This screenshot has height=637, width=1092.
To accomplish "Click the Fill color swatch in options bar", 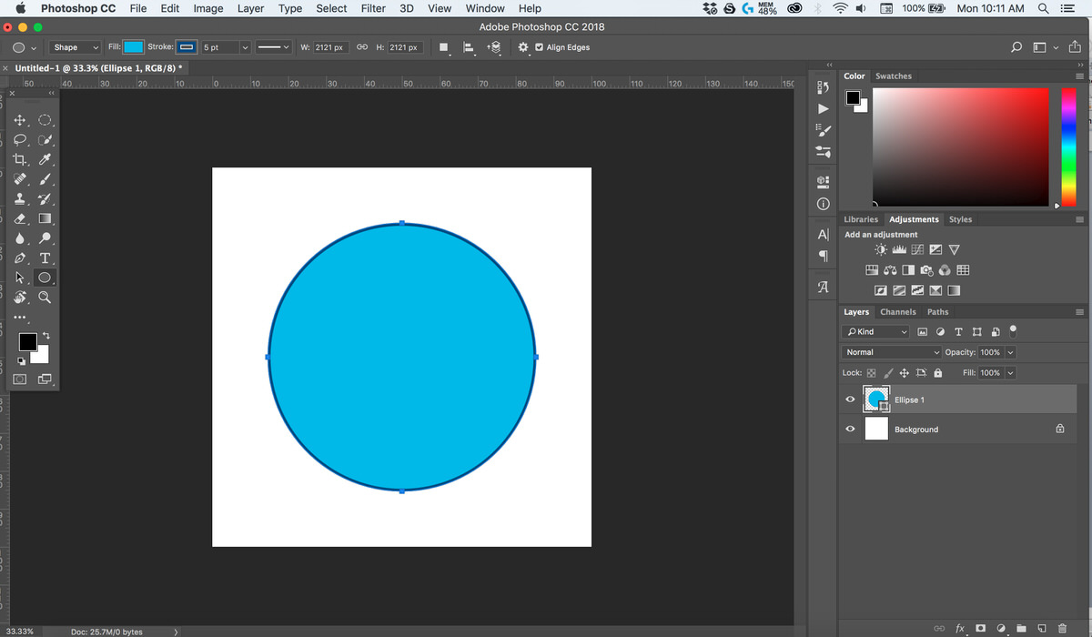I will [x=134, y=47].
